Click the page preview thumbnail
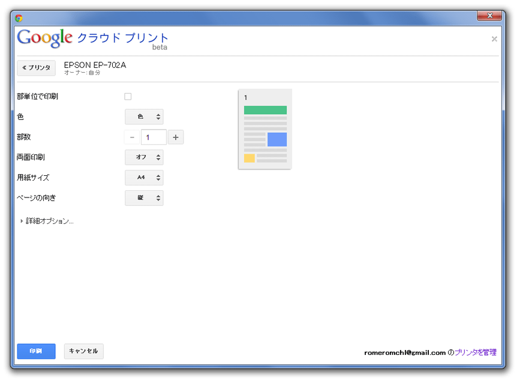 (265, 129)
